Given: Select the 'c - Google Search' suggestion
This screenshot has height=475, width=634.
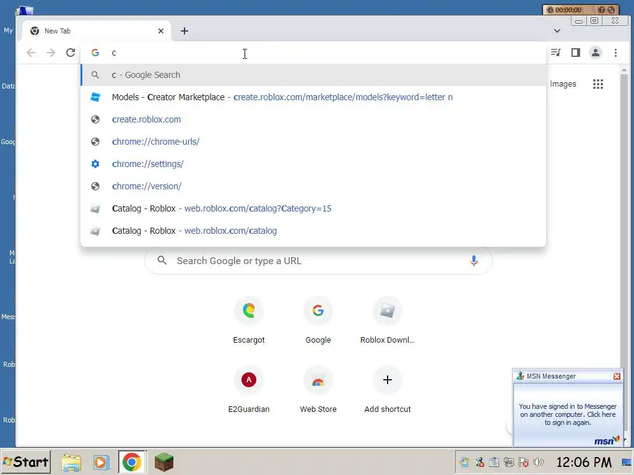Looking at the screenshot, I should tap(313, 75).
